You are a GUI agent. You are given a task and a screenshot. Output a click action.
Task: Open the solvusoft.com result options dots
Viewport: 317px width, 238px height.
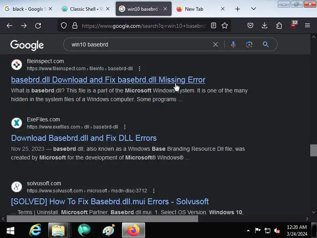(154, 191)
